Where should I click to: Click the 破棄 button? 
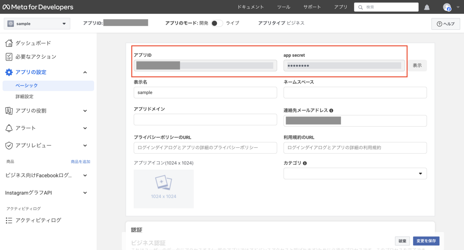[x=402, y=241]
